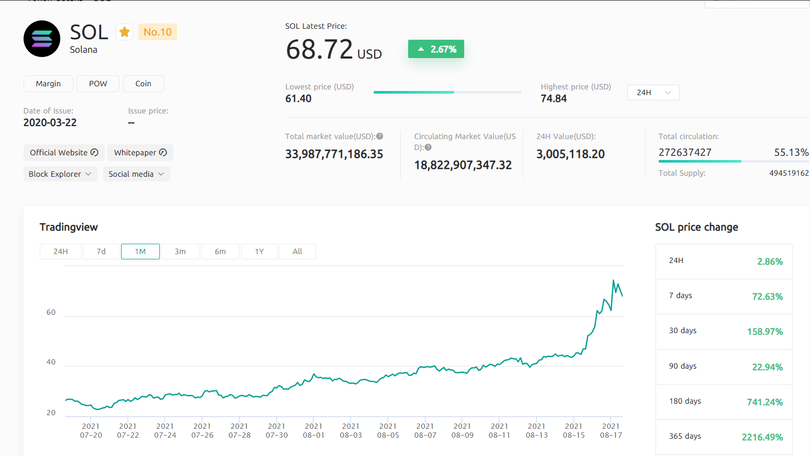Screen dimensions: 810x456
Task: Open the Whitepaper link
Action: tap(140, 152)
